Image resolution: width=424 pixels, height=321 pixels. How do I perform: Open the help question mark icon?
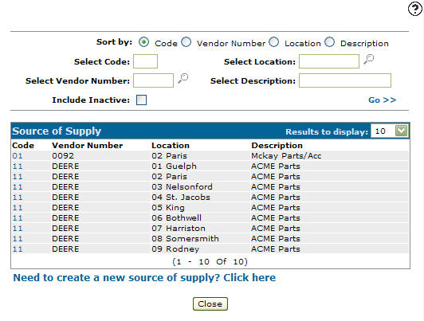coord(414,9)
